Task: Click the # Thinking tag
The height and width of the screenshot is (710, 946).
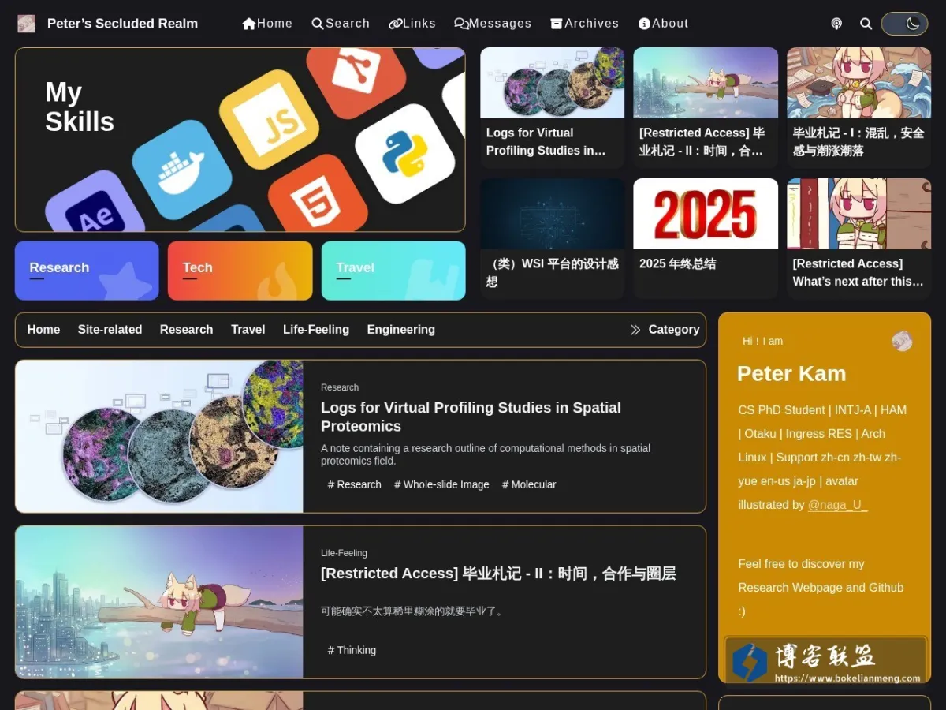Action: (x=352, y=650)
